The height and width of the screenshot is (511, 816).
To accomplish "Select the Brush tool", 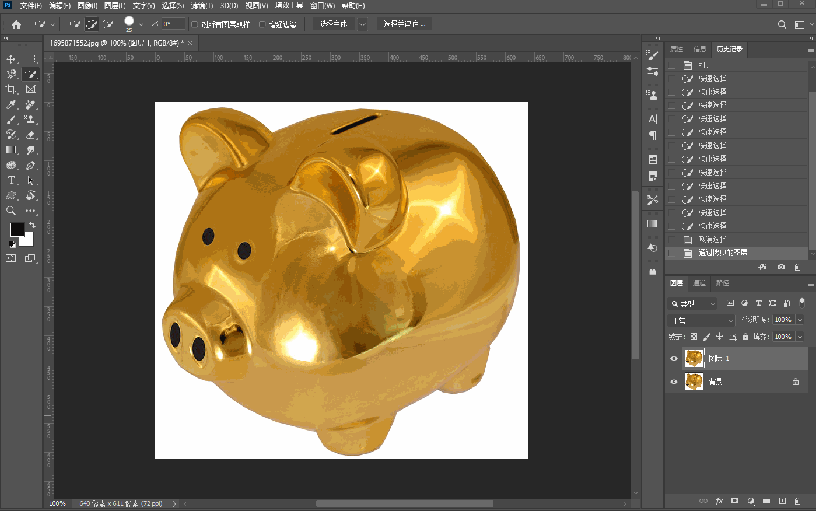I will 11,120.
